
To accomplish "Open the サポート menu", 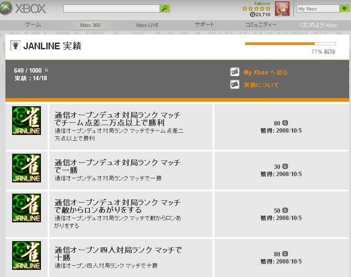I will coord(204,25).
